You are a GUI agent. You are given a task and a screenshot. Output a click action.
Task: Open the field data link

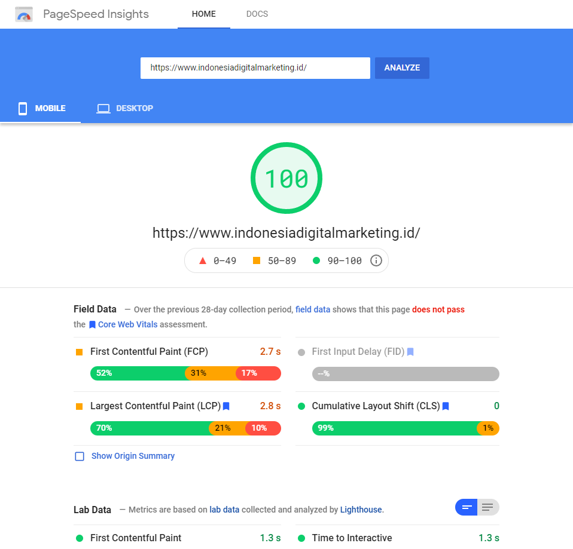312,309
